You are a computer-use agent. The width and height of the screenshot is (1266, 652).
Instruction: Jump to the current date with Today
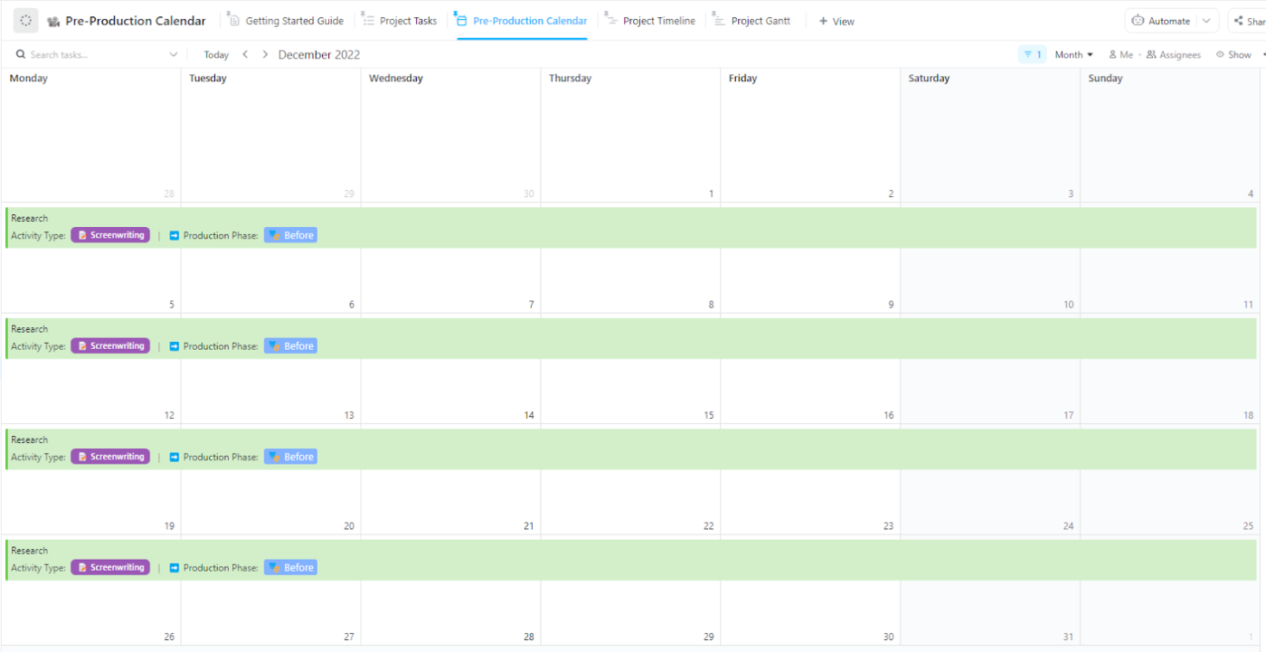(x=216, y=54)
